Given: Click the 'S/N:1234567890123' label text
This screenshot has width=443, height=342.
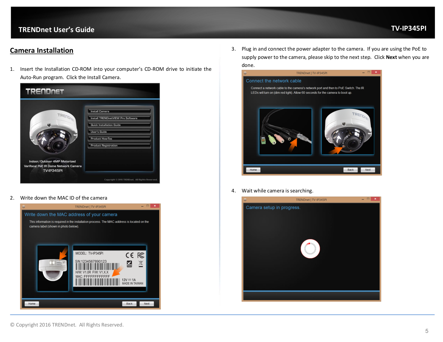Looking at the screenshot, I should pyautogui.click(x=91, y=261).
